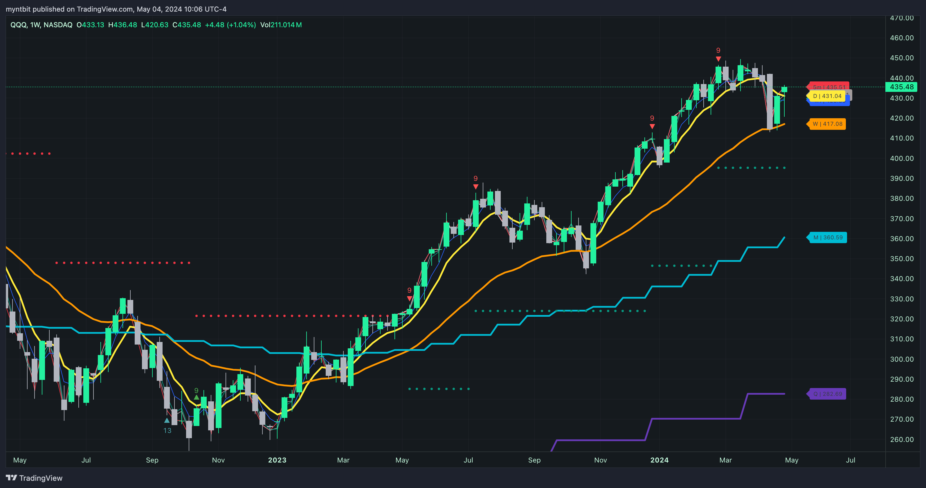
Task: Click the change value +4.48 (+1.04%)
Action: (230, 25)
